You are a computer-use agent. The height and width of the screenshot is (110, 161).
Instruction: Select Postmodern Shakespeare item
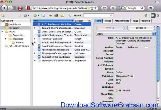[x=62, y=50]
